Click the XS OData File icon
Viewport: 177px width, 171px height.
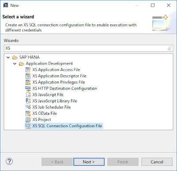point(28,113)
